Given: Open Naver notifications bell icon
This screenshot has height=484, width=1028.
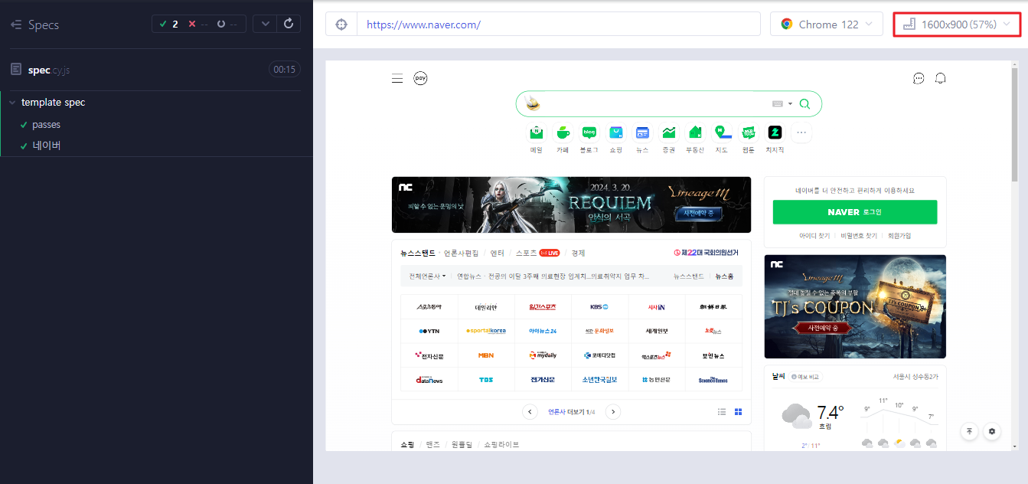Looking at the screenshot, I should coord(941,78).
